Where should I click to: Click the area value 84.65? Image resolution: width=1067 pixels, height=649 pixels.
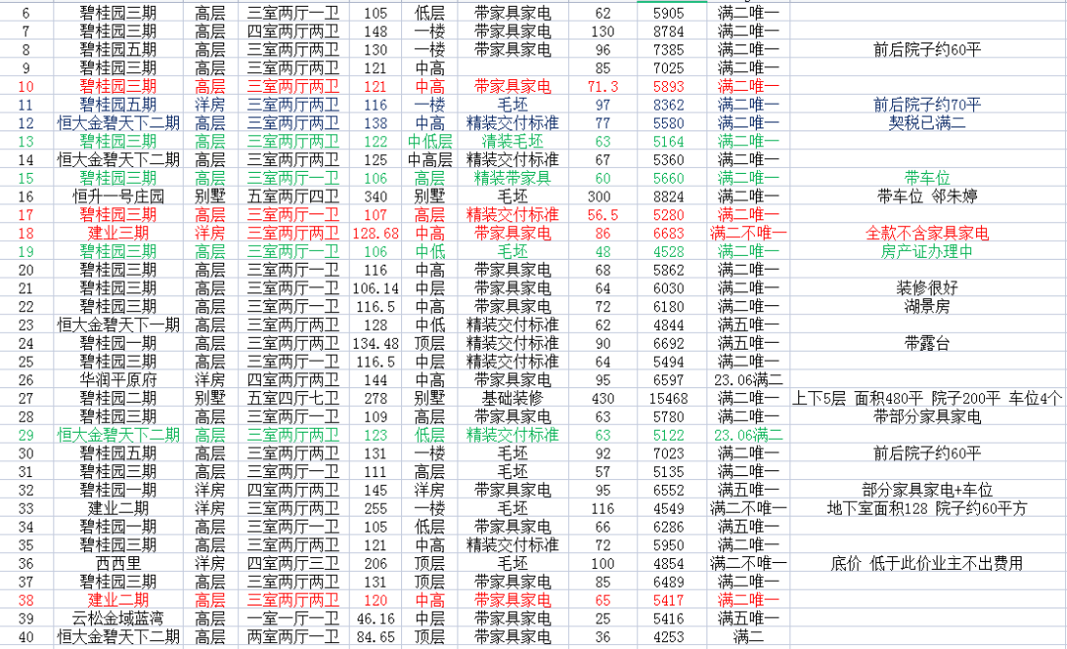375,637
